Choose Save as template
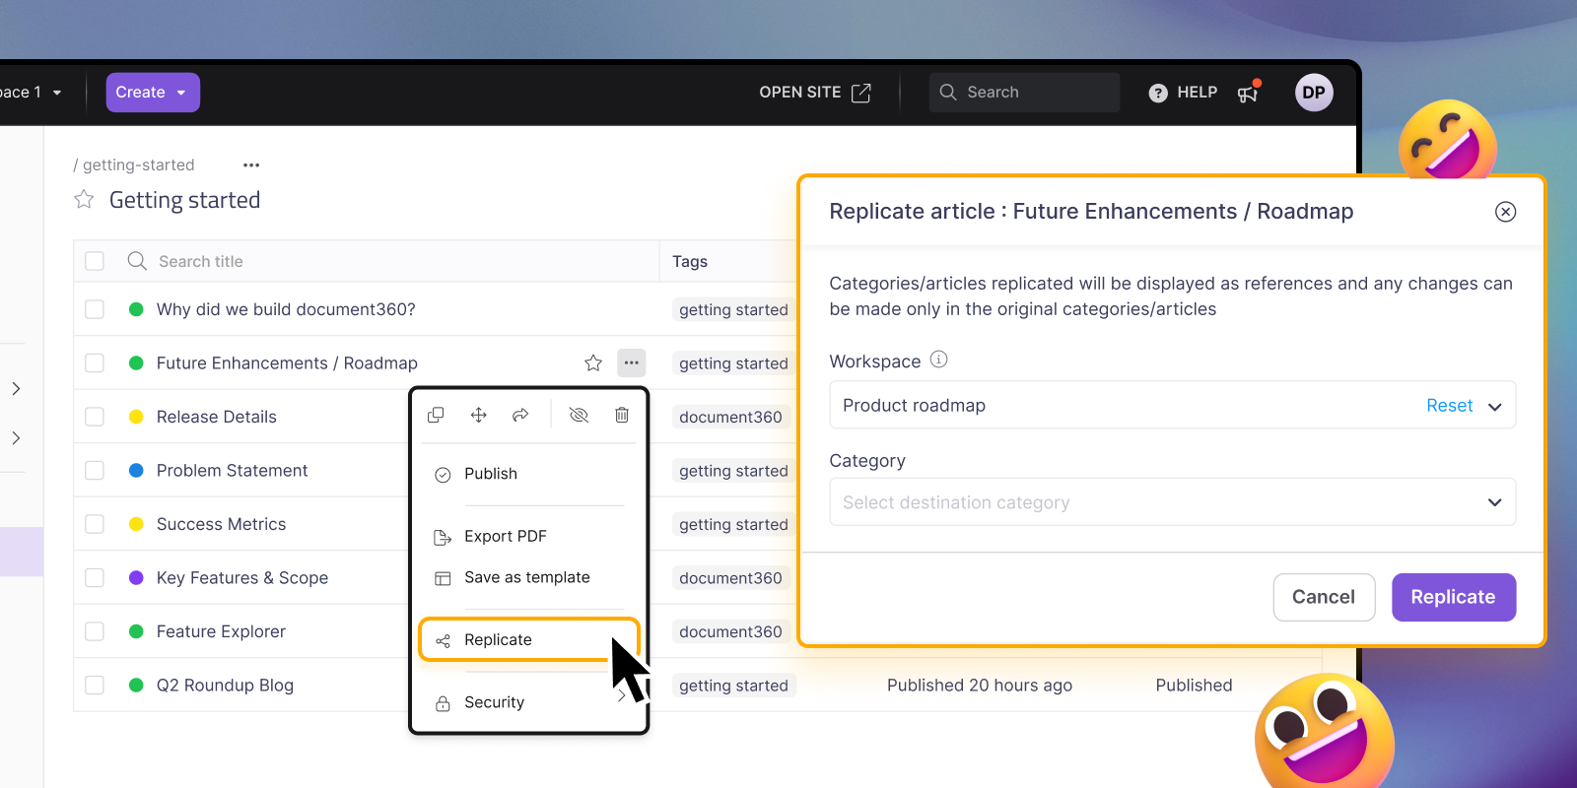 point(529,577)
